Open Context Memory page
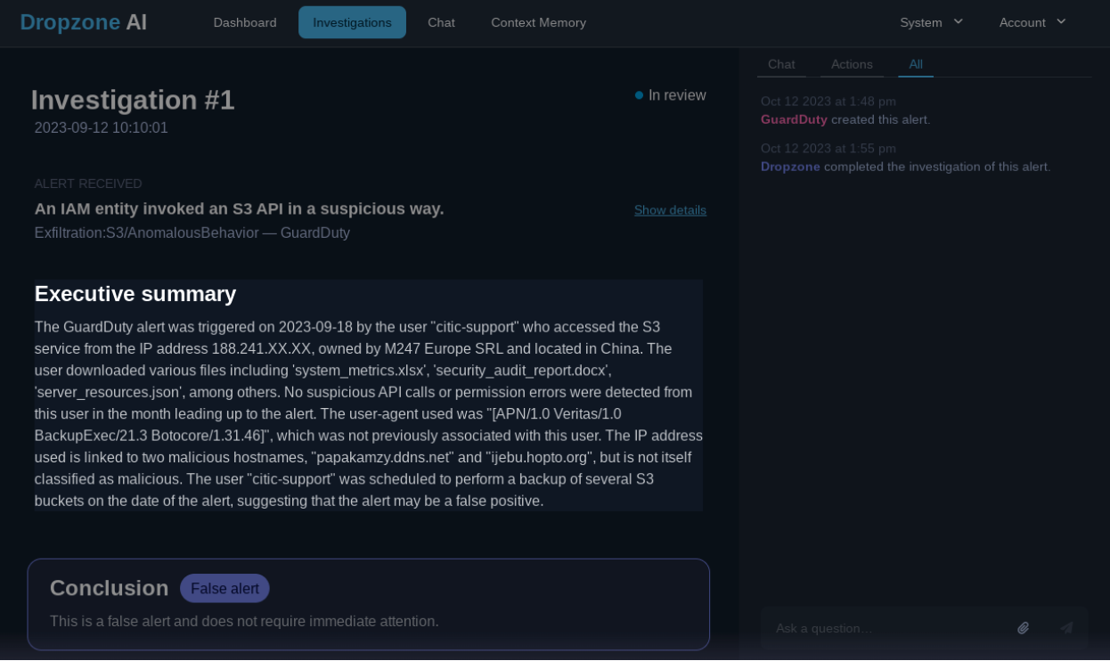 (538, 22)
